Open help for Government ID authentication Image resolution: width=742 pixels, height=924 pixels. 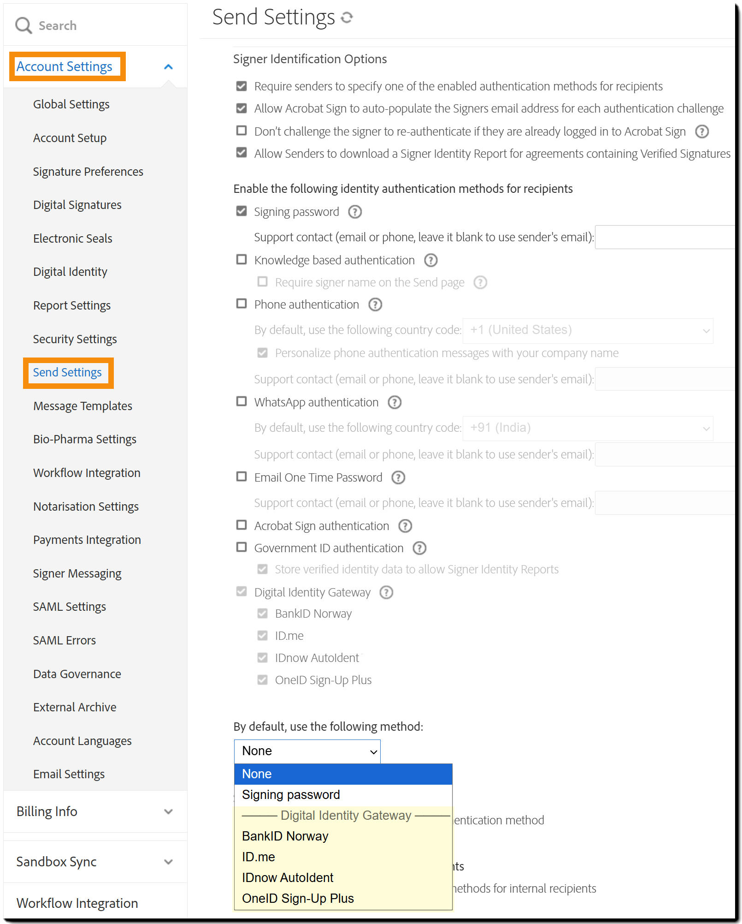(420, 548)
